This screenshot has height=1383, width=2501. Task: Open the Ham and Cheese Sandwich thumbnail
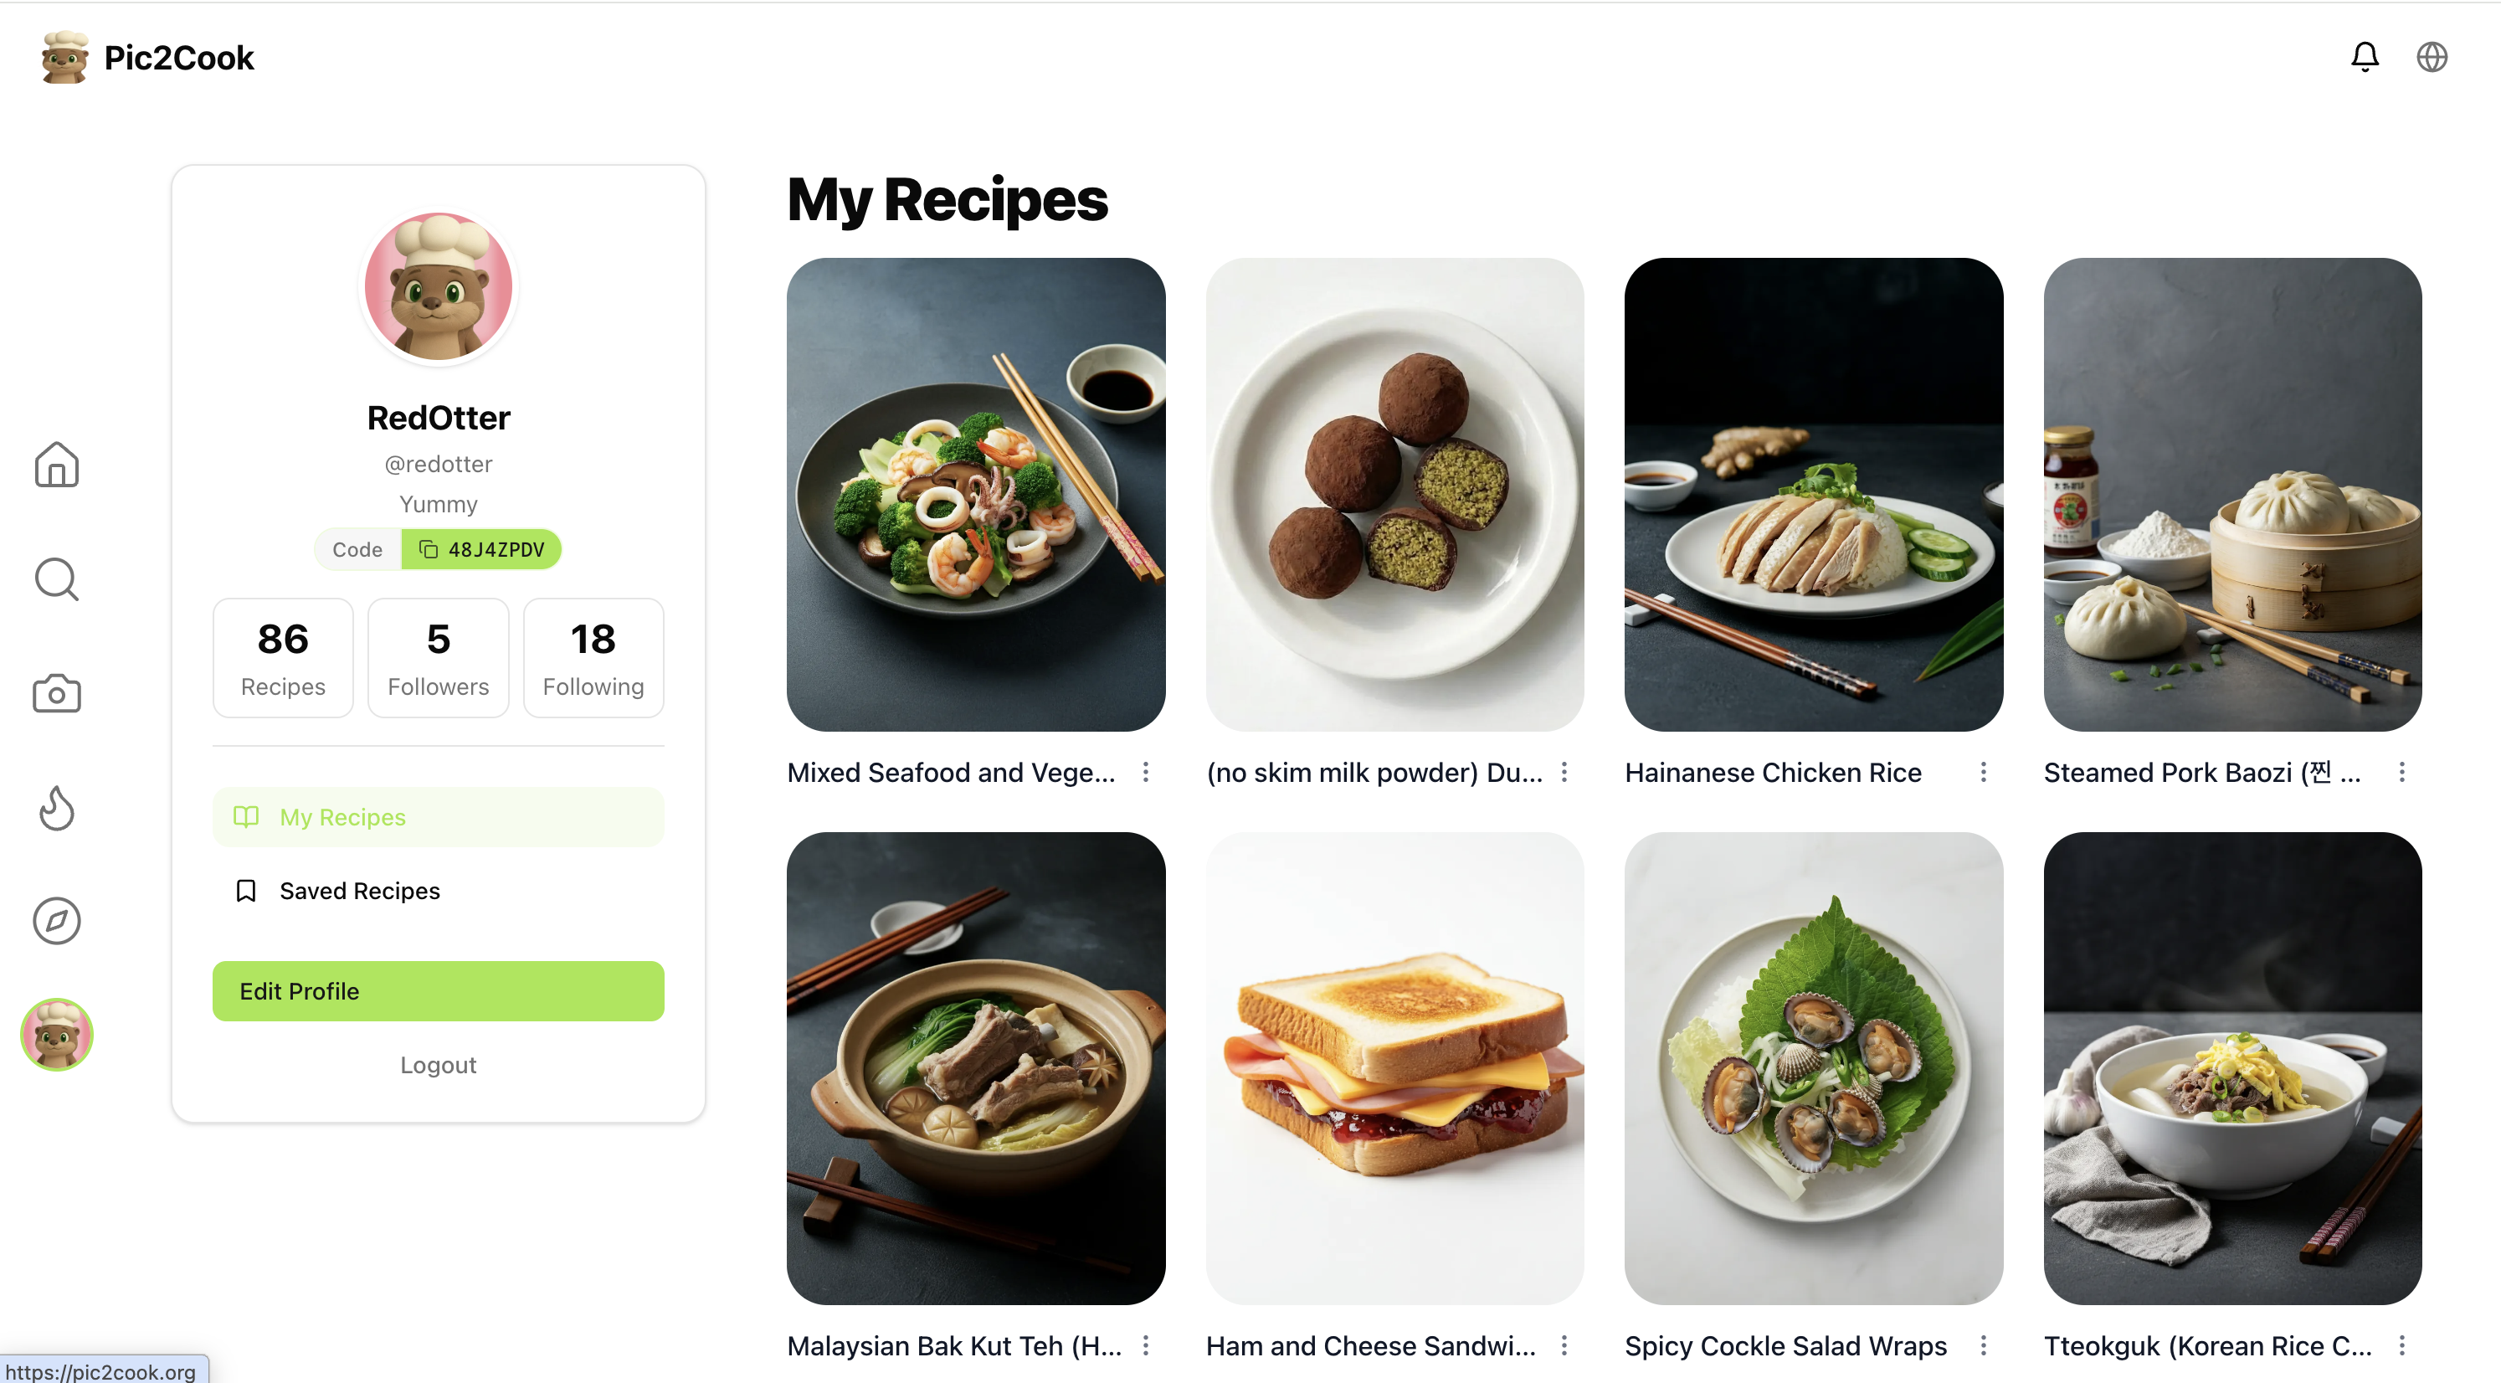click(x=1394, y=1067)
